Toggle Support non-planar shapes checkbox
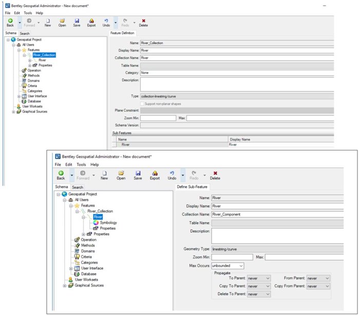This screenshot has width=359, height=315. click(x=142, y=104)
